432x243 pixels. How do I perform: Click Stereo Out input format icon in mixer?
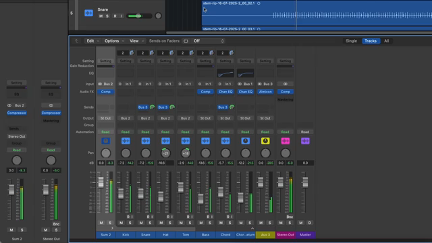285,84
